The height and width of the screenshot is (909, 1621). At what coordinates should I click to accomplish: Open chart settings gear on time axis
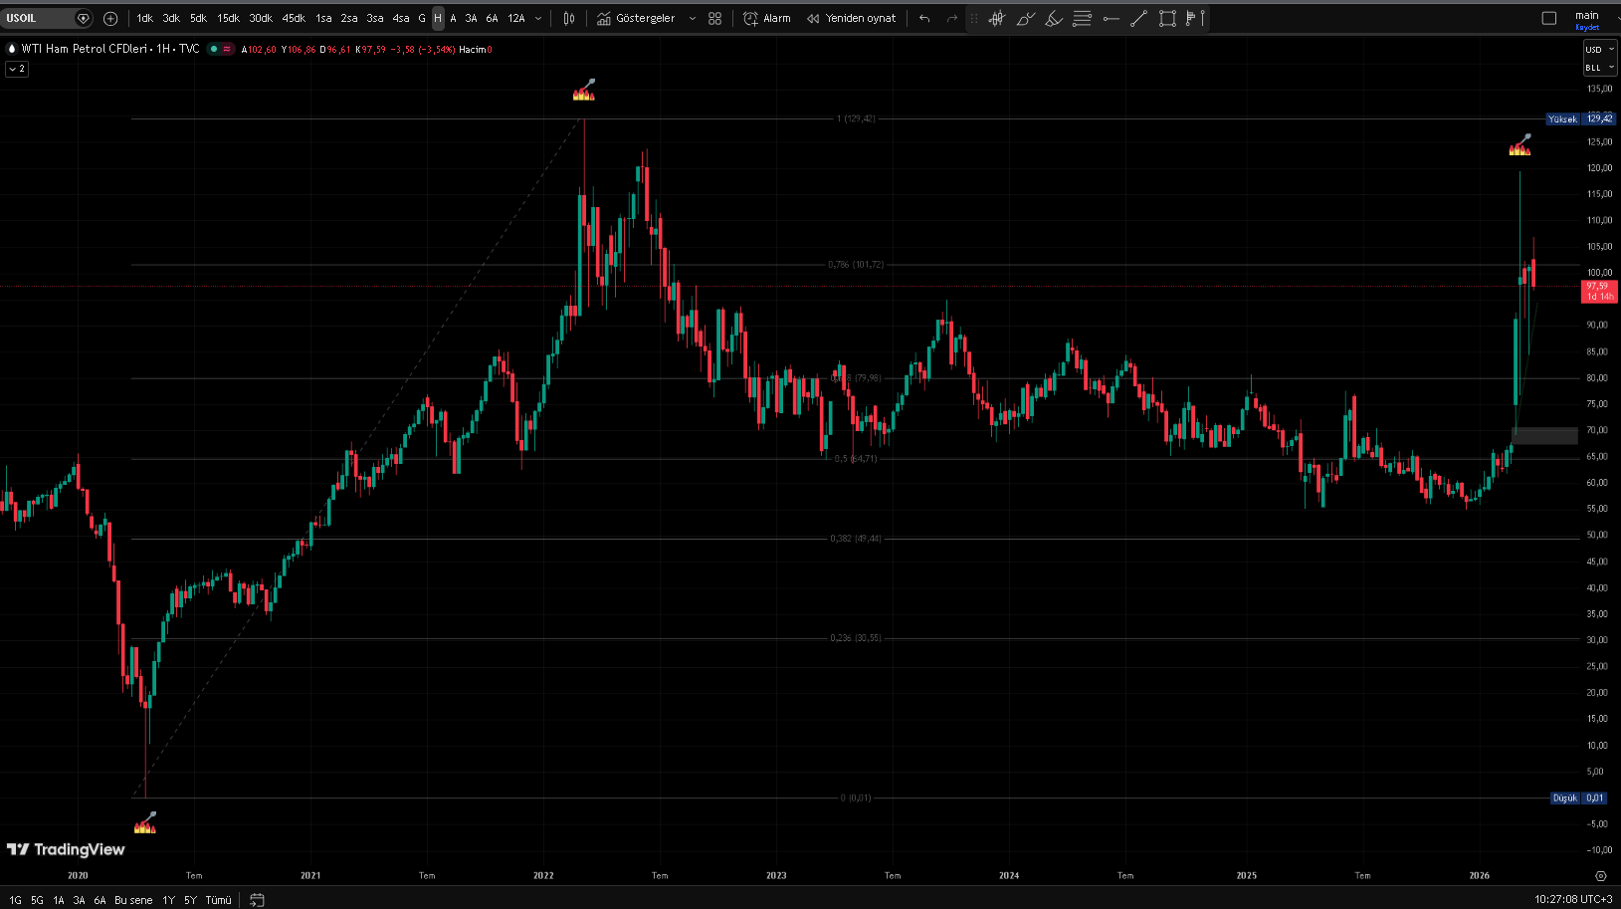click(x=1600, y=876)
